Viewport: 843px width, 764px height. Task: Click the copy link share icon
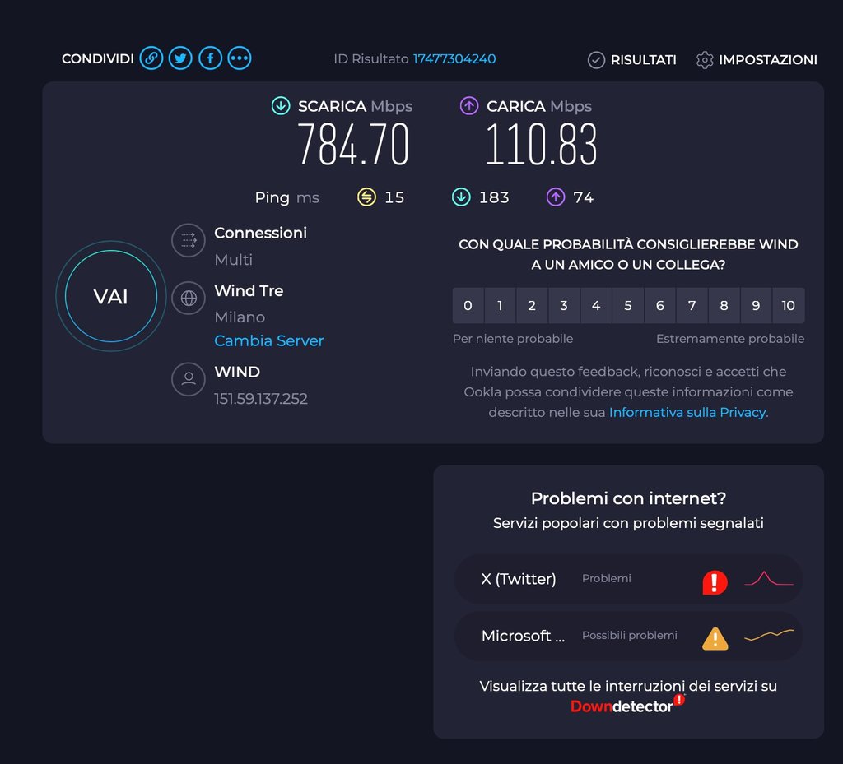tap(151, 58)
